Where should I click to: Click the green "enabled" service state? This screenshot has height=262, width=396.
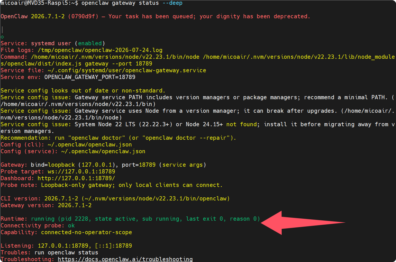tap(90, 44)
